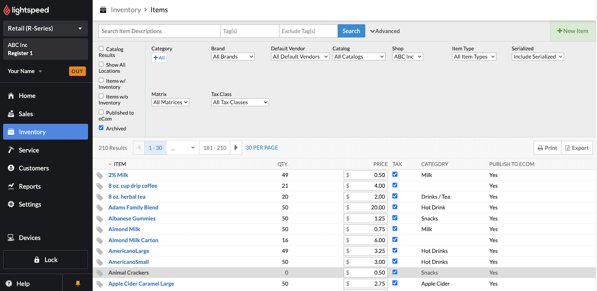Toggle tax checkbox for Almond Milk Carton
This screenshot has width=597, height=291.
pos(395,240)
